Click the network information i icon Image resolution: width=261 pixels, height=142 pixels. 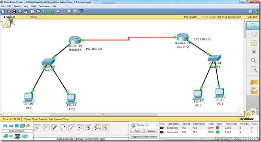click(x=251, y=11)
